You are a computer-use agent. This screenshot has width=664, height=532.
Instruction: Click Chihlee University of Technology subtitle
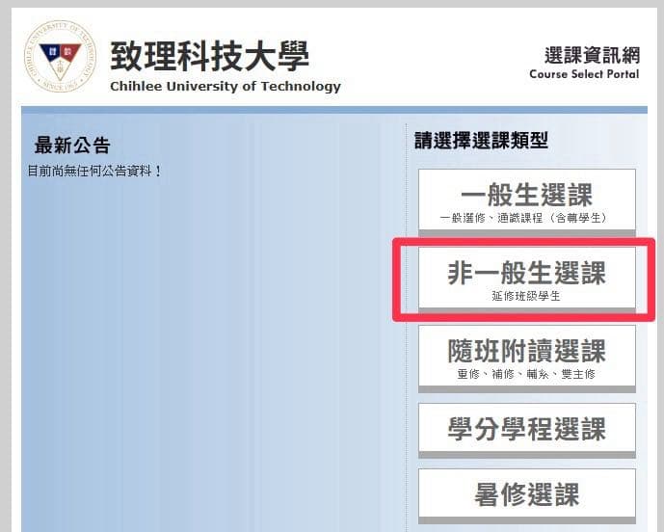click(226, 87)
